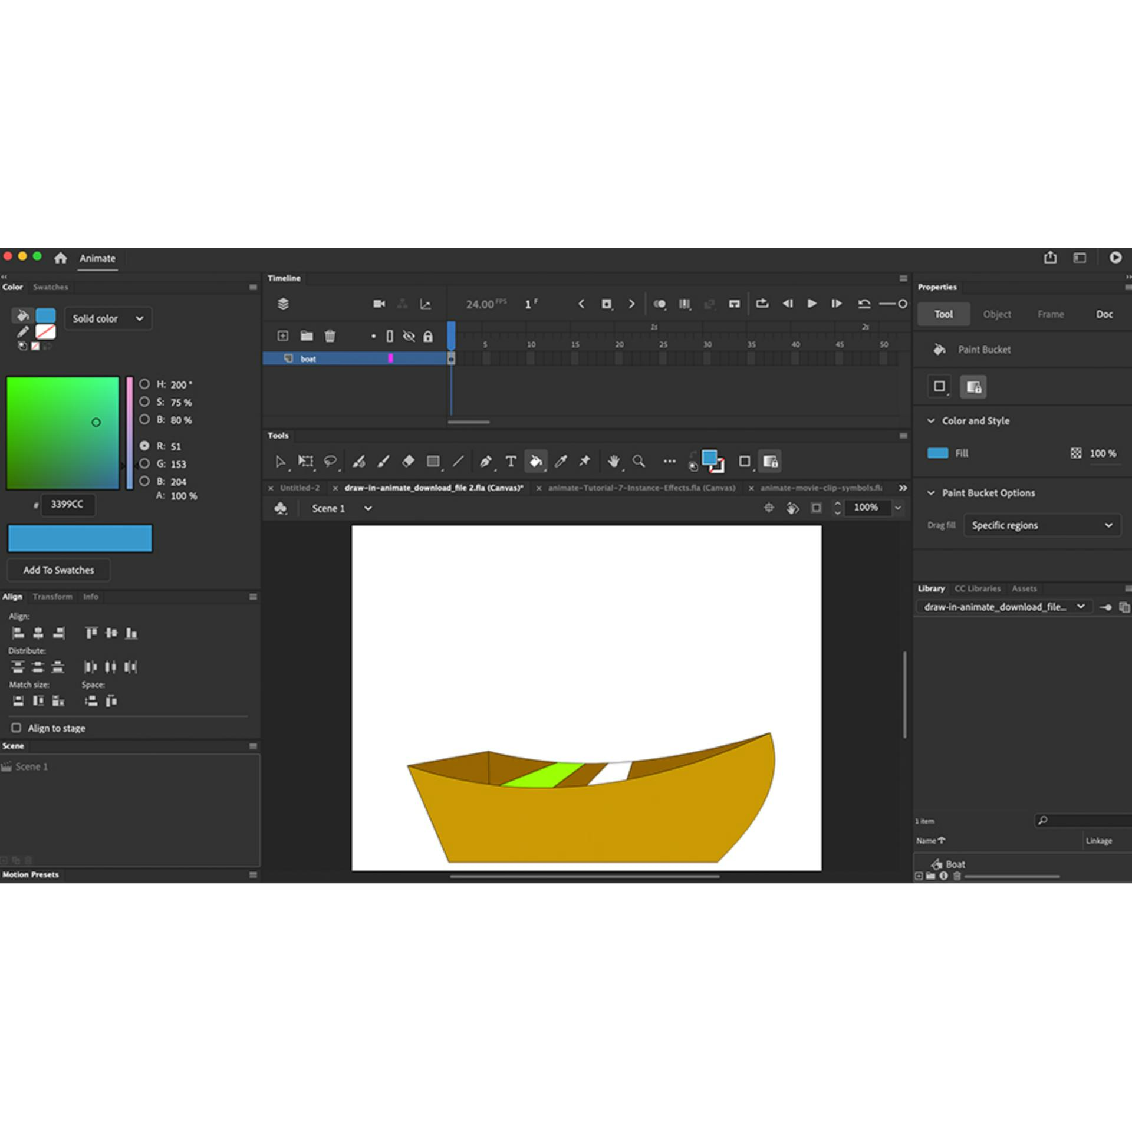The width and height of the screenshot is (1132, 1132).
Task: Collapse the Paint Bucket Options section
Action: 932,493
